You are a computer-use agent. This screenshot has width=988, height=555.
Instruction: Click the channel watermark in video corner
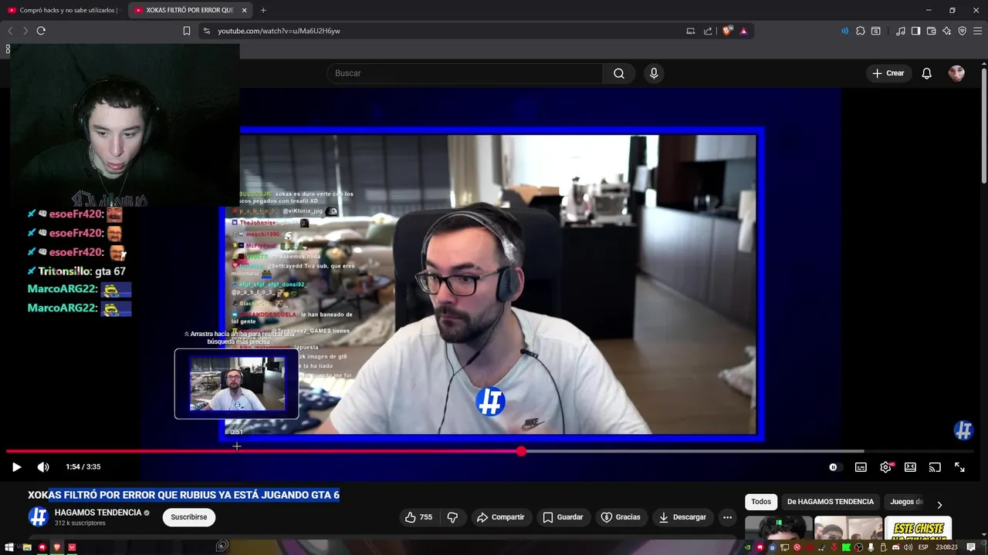click(963, 430)
